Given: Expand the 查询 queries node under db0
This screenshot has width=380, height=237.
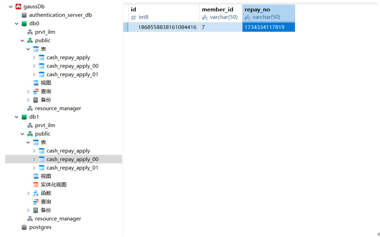Looking at the screenshot, I should (28, 91).
